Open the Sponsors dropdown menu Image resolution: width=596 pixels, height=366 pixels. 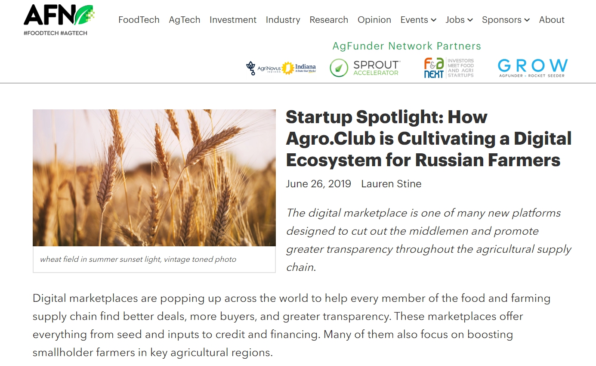[x=506, y=20]
